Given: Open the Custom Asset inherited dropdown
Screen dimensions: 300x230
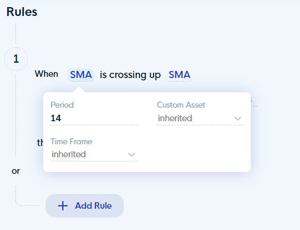Looking at the screenshot, I should tap(200, 118).
